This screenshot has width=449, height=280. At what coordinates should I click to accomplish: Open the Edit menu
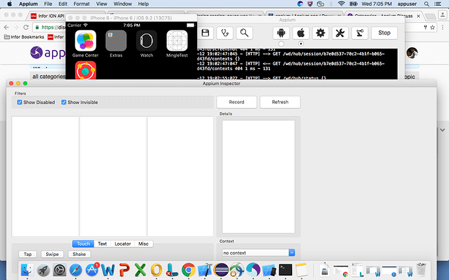pos(62,4)
